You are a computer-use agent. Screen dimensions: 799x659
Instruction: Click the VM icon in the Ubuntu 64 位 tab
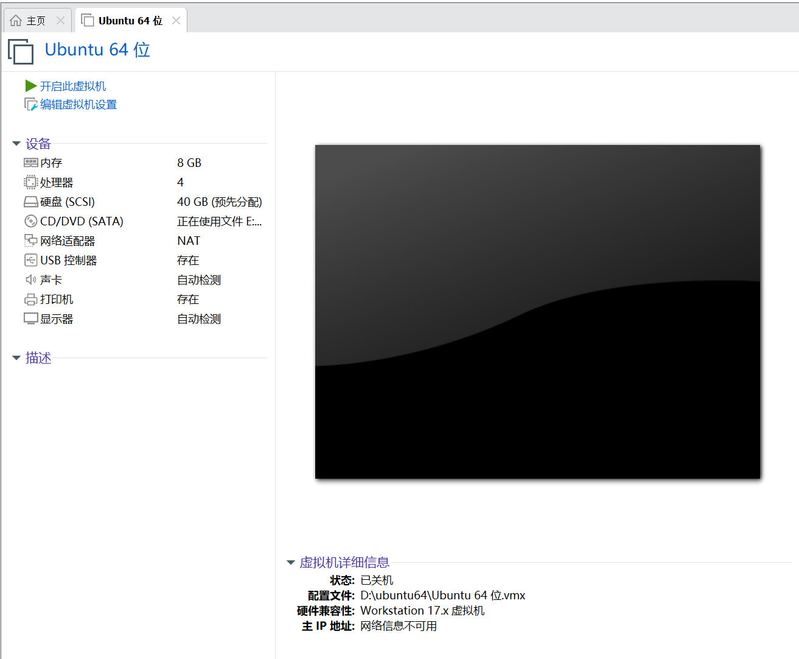[x=88, y=21]
